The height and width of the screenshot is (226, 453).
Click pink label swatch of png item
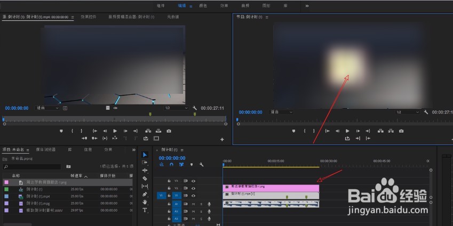click(6, 182)
